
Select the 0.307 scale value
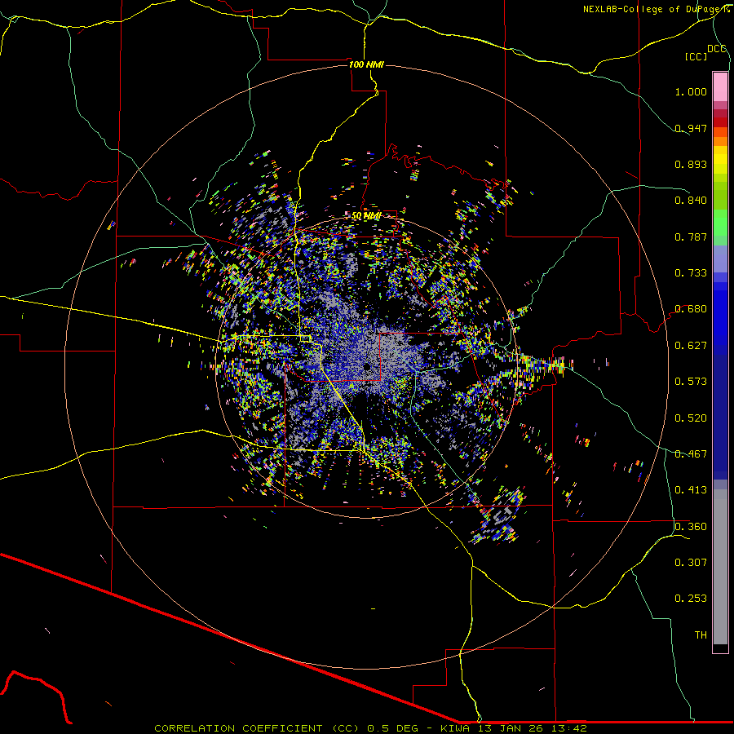[x=691, y=563]
